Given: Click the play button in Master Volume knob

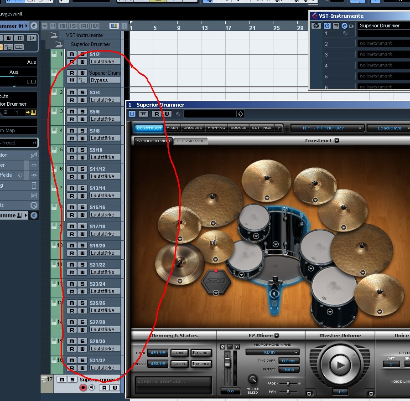Looking at the screenshot, I should pos(340,365).
